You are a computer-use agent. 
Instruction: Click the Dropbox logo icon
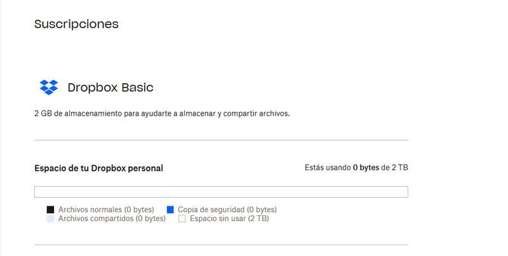49,87
